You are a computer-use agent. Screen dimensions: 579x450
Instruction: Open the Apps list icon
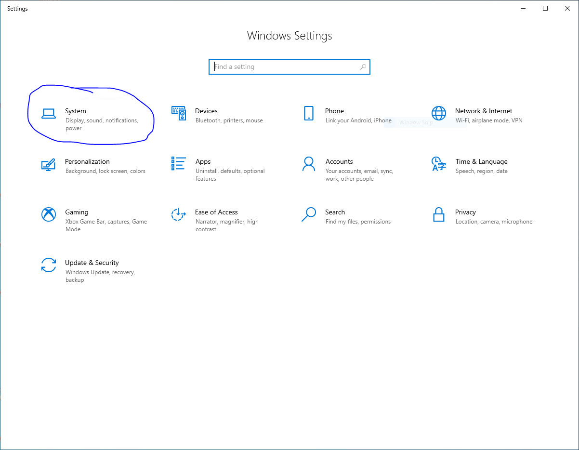[179, 164]
